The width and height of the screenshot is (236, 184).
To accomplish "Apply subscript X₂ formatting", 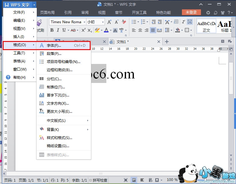I will (x=90, y=30).
